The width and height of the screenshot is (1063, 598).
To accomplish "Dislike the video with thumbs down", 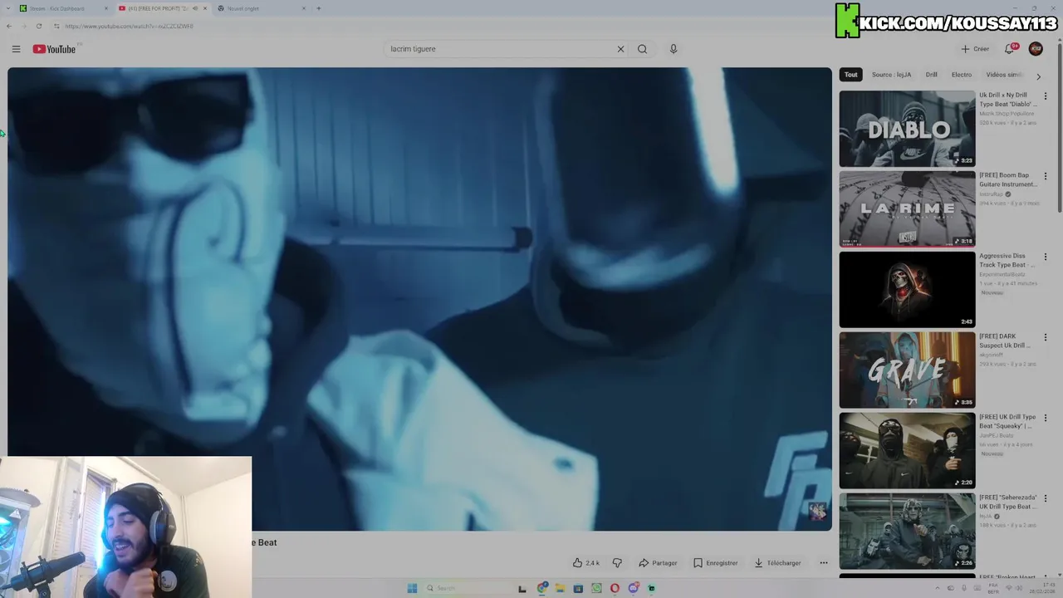I will pyautogui.click(x=617, y=563).
